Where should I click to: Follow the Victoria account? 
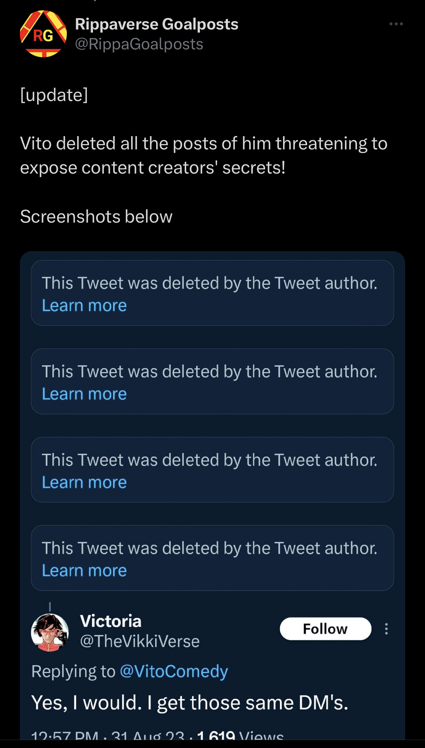coord(325,629)
